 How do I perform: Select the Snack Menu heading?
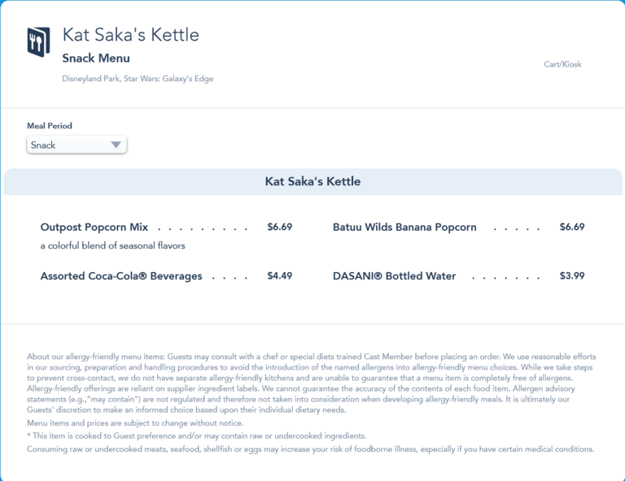point(96,58)
